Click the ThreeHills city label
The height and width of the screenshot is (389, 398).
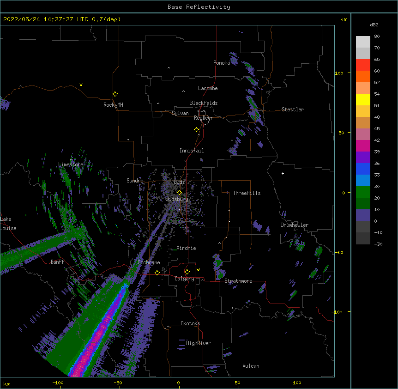pos(247,193)
